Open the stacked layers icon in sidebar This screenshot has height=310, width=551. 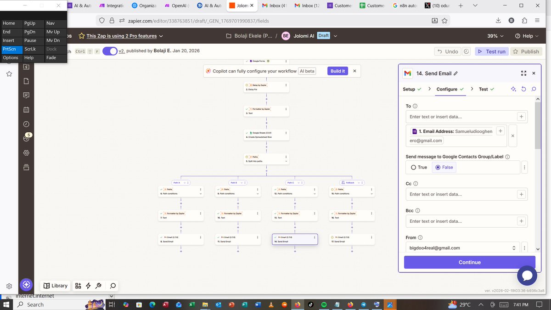point(26,167)
